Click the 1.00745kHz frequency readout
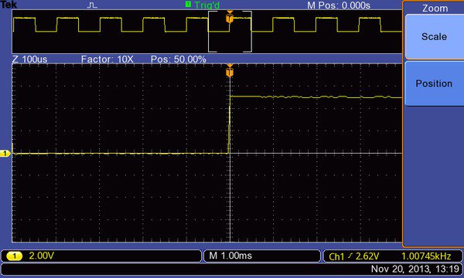 tap(426, 256)
